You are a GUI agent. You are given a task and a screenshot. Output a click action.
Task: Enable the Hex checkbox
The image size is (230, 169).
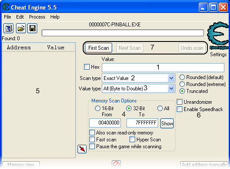(x=87, y=67)
